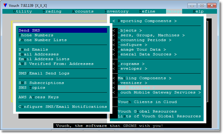Image resolution: width=223 pixels, height=134 pixels.
Task: Open the Define menu
Action: tap(147, 11)
